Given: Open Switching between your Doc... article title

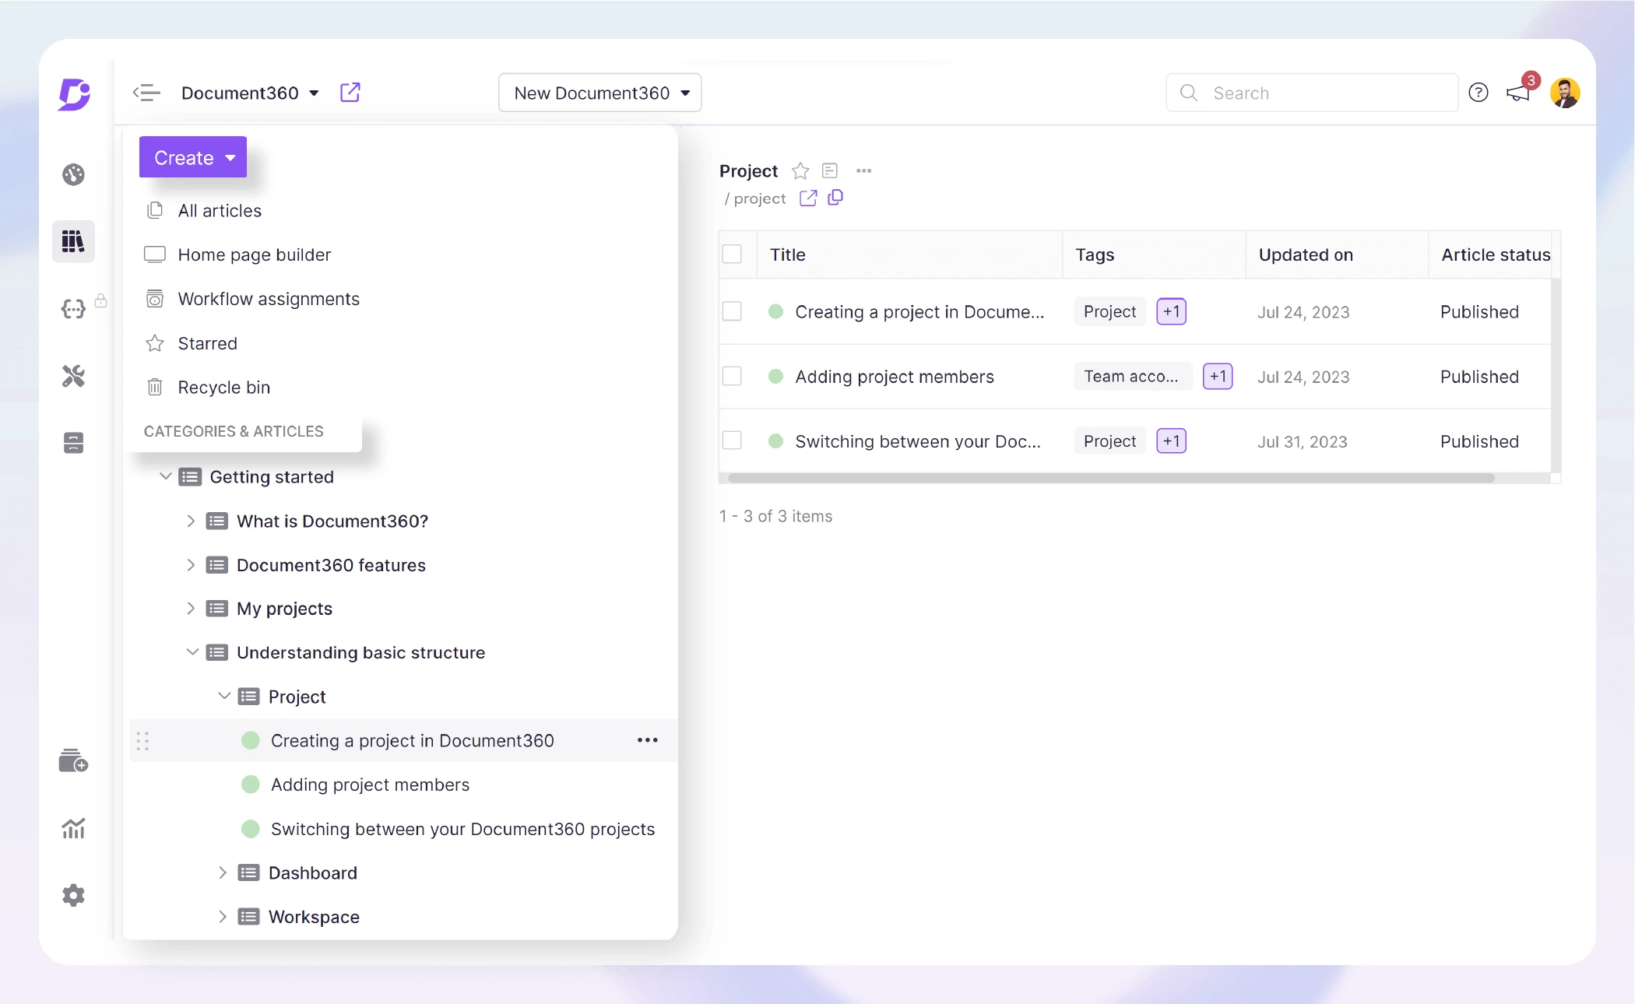Looking at the screenshot, I should click(918, 441).
